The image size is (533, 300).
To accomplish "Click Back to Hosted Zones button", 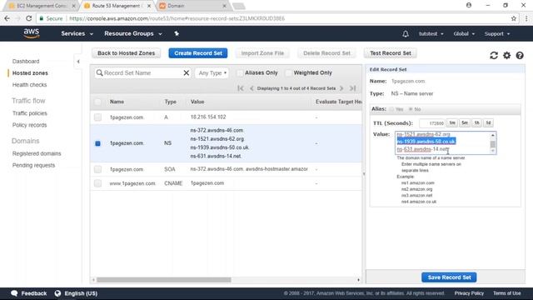I will click(126, 53).
